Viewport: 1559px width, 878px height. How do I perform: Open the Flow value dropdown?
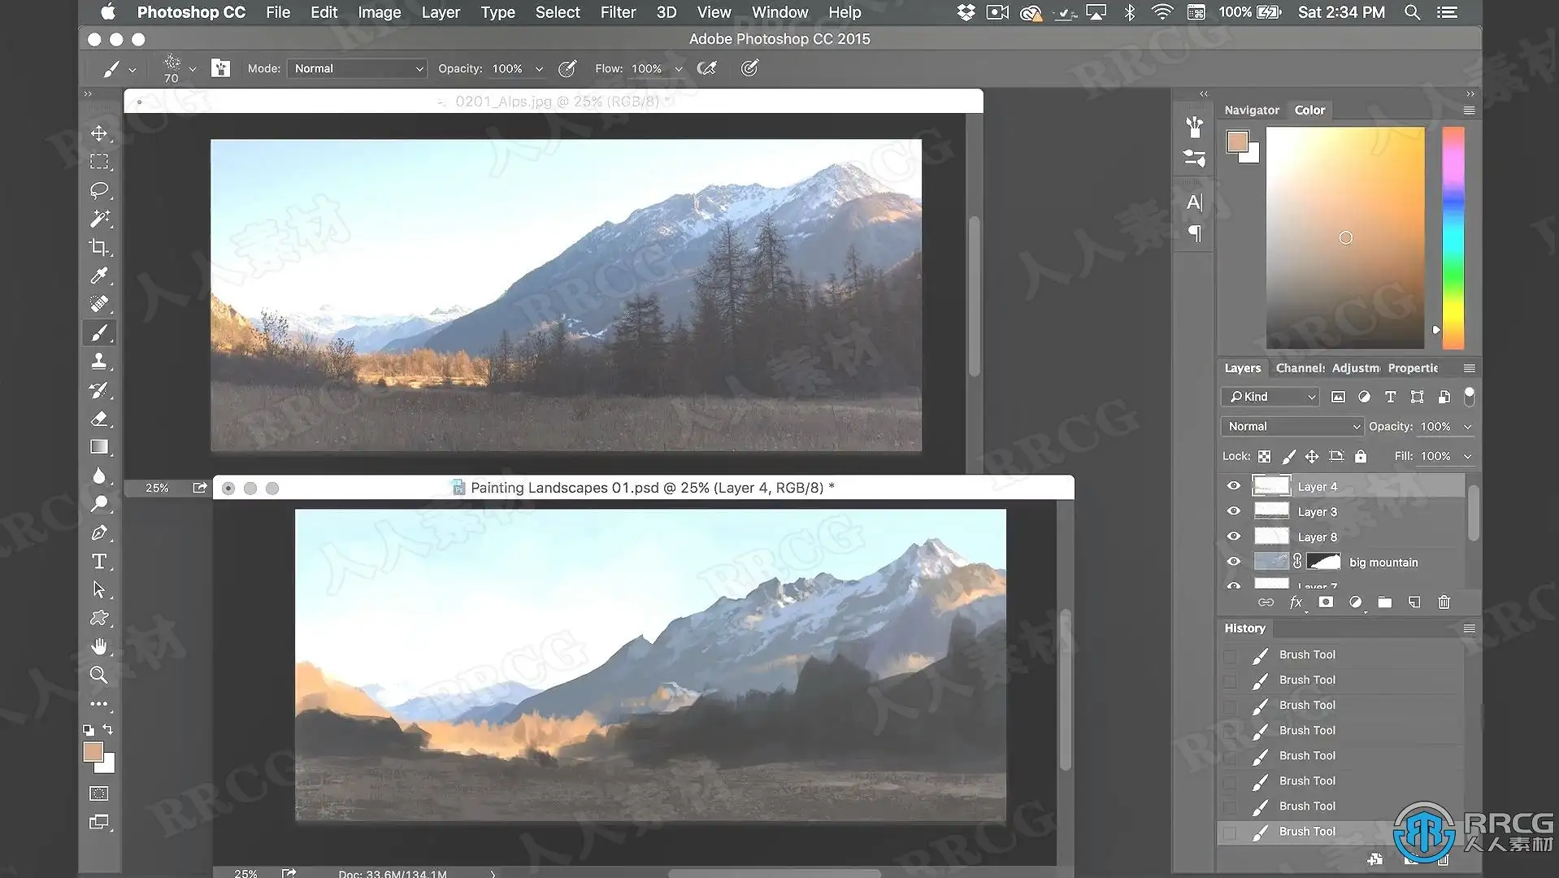click(679, 69)
